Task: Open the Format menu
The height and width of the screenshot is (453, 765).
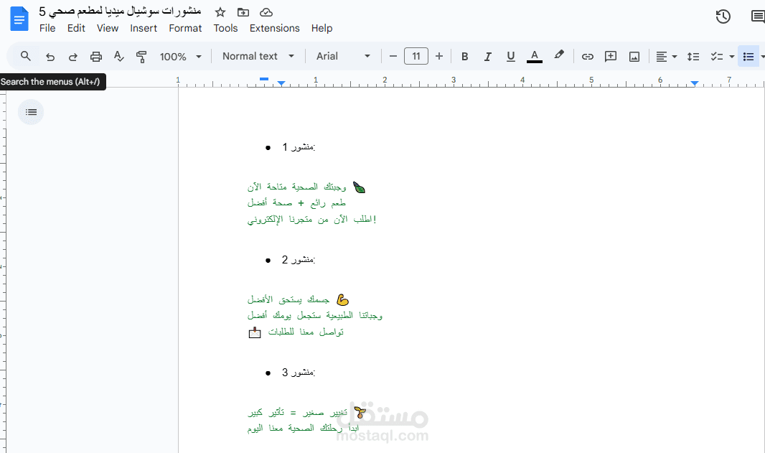Action: 185,28
